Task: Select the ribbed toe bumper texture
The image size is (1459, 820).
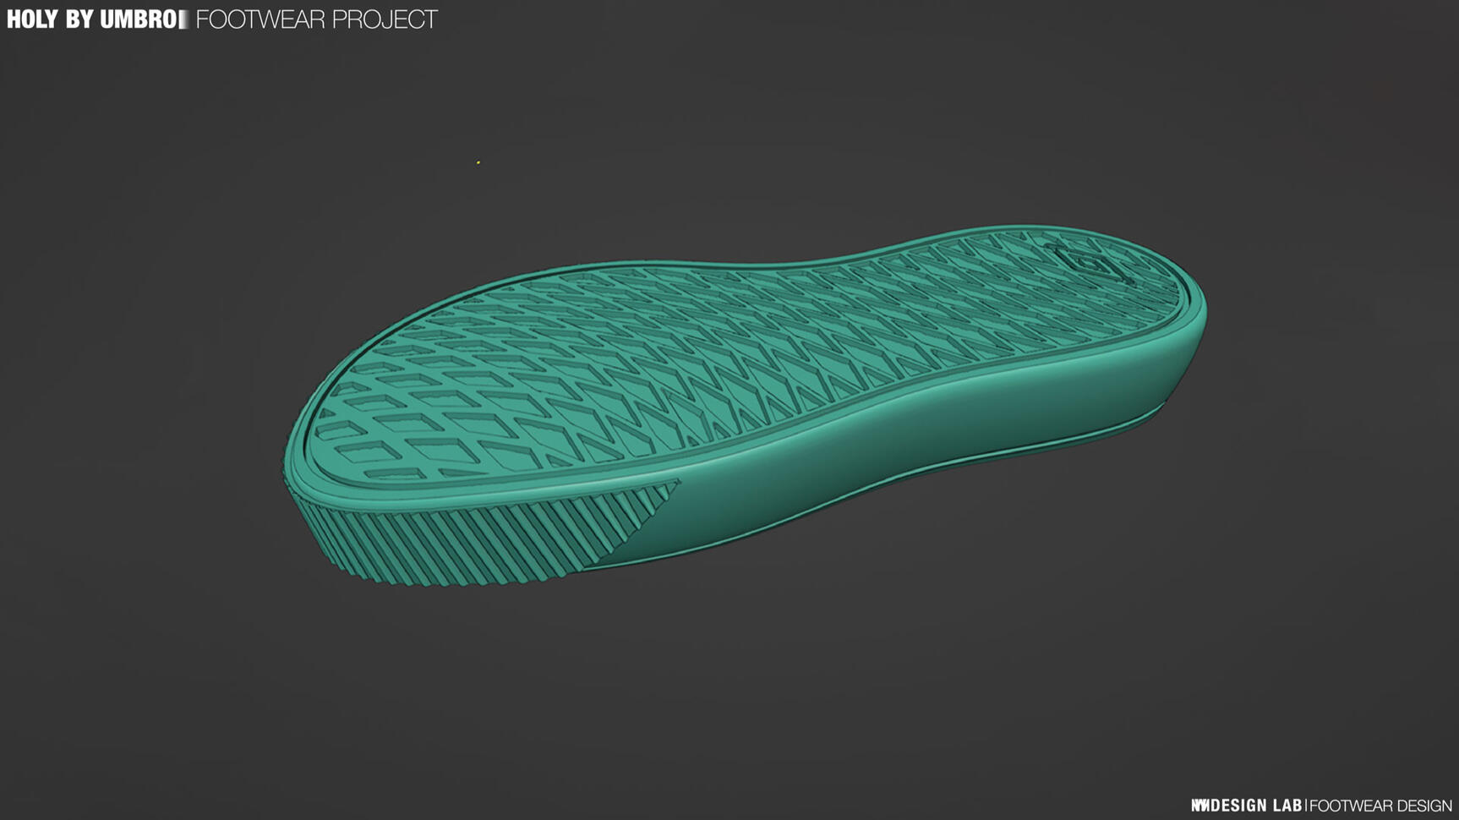Action: coord(473,541)
